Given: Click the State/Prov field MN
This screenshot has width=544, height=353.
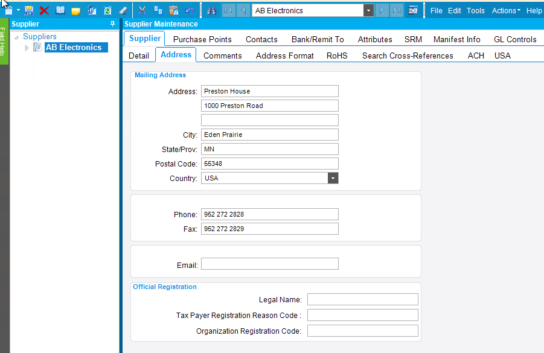Looking at the screenshot, I should (269, 149).
